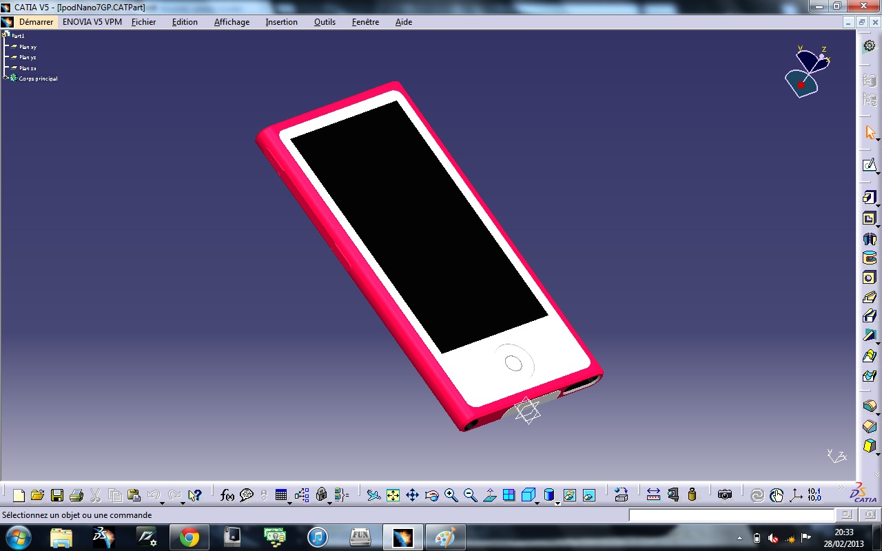Click the Copy icon in the bottom toolbar
The width and height of the screenshot is (882, 551).
(x=115, y=495)
